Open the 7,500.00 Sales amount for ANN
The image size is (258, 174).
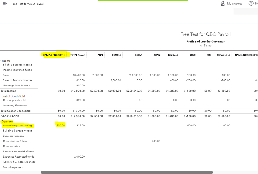click(98, 75)
